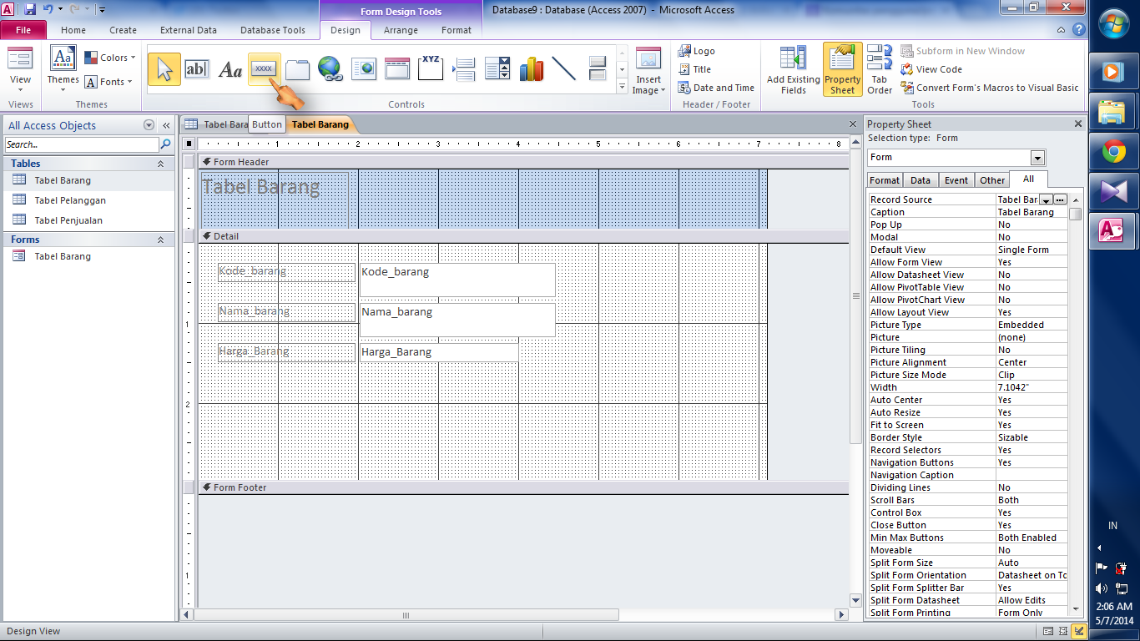Insert a Logo in header
Image resolution: width=1140 pixels, height=641 pixels.
point(696,51)
